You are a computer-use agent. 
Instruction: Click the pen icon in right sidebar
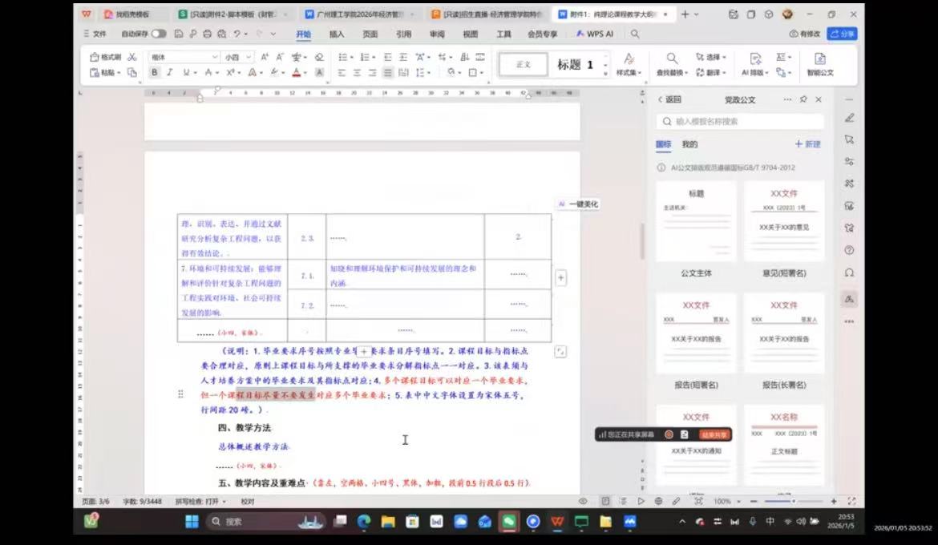click(849, 118)
